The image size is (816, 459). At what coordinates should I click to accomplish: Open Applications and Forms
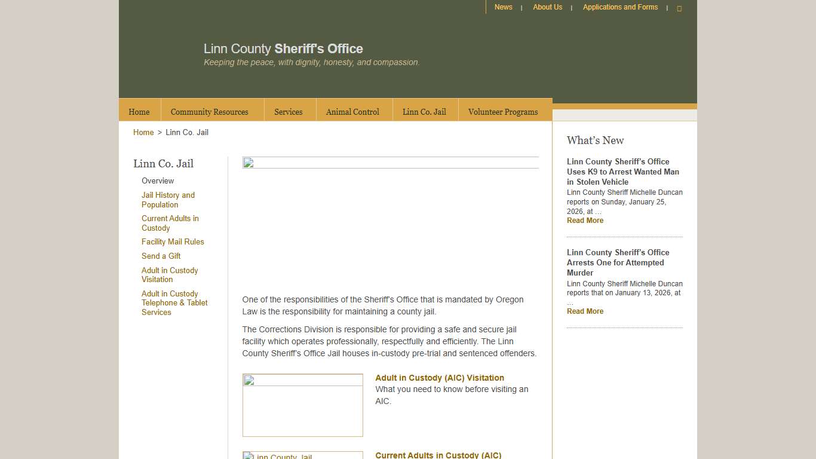coord(620,7)
